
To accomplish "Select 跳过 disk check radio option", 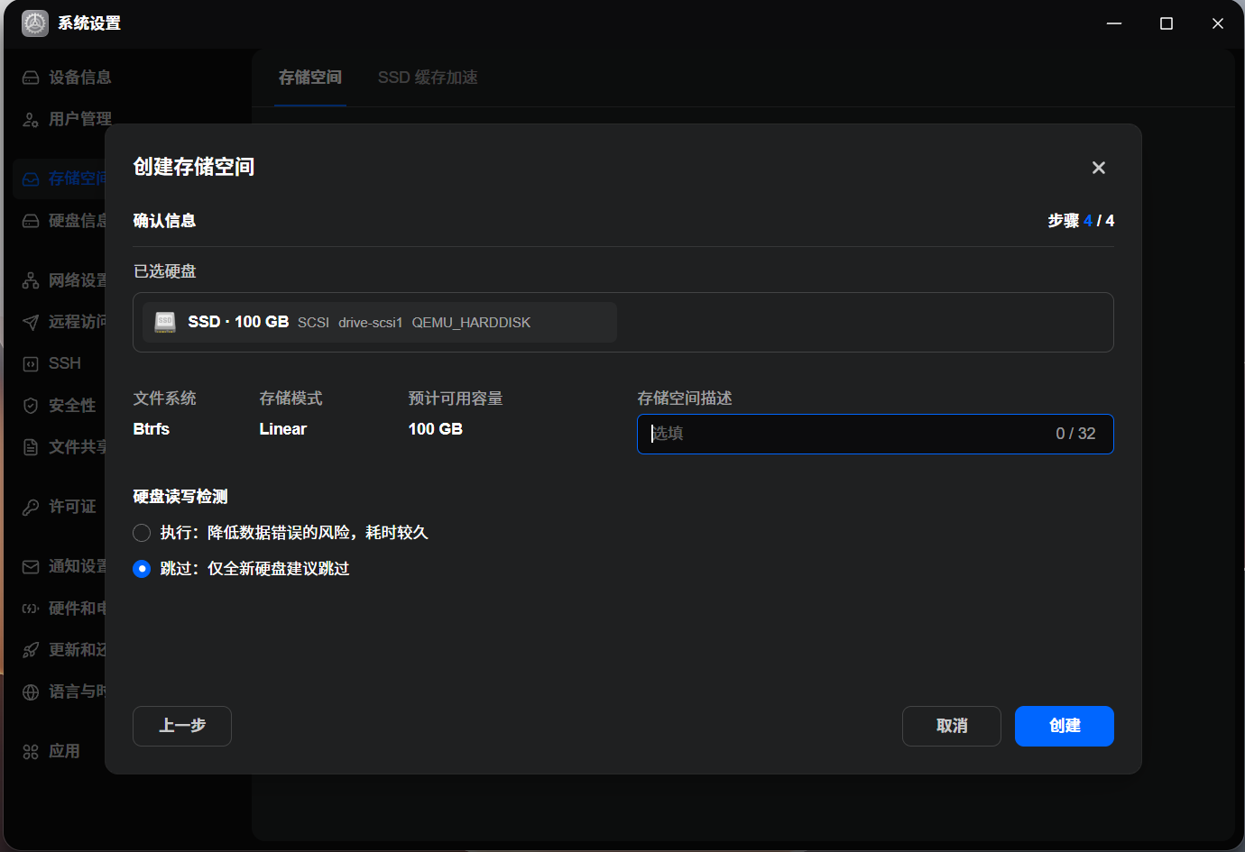I will point(142,569).
